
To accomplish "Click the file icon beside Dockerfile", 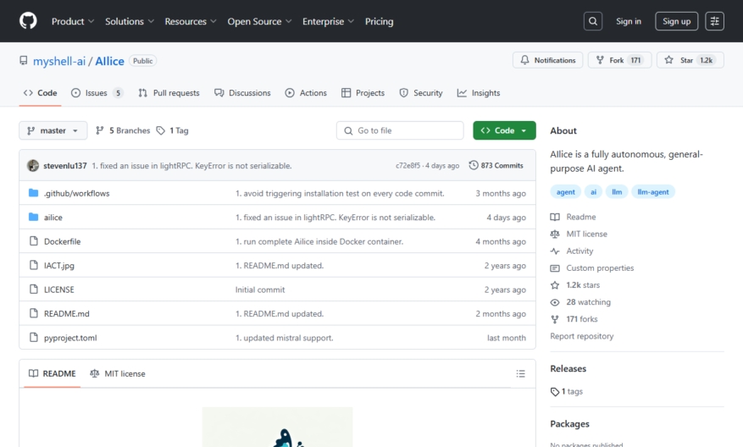I will click(34, 241).
